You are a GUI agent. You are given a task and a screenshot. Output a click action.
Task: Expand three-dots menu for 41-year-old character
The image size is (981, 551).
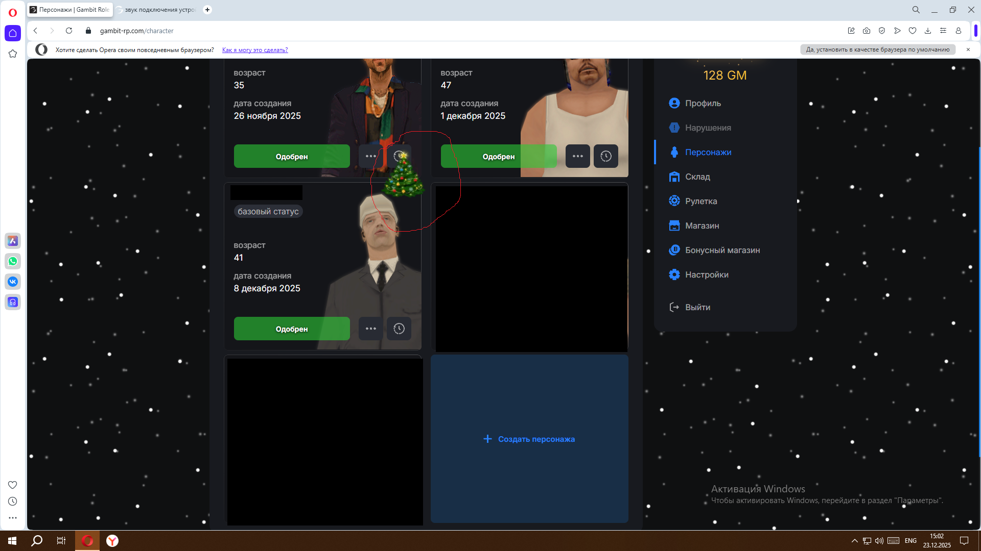370,329
